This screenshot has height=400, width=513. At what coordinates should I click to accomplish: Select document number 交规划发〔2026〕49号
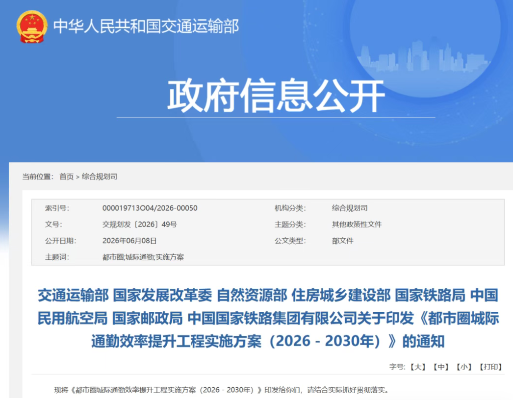point(140,225)
